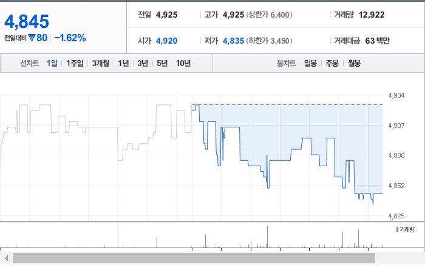Image resolution: width=425 pixels, height=273 pixels.
Task: Click the 전일 4,925 value
Action: point(167,15)
